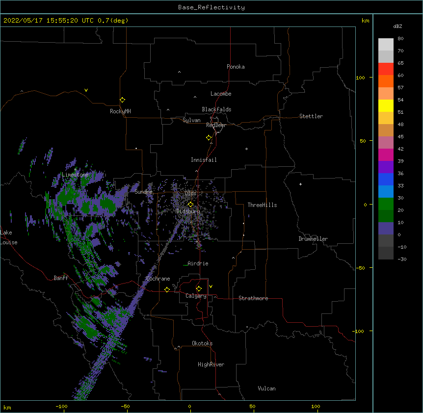The width and height of the screenshot is (423, 413).
Task: Select the blue 33-36 dBZ legend swatch
Action: click(x=386, y=179)
